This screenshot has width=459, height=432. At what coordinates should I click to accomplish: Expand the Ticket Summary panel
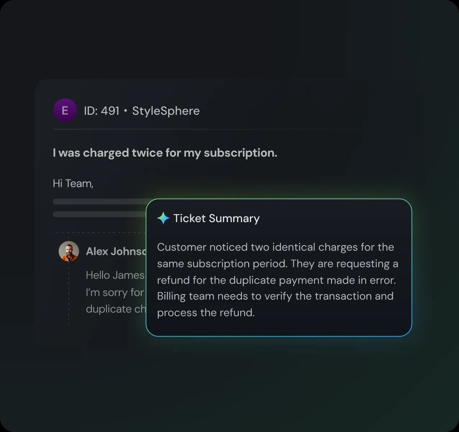tap(279, 268)
